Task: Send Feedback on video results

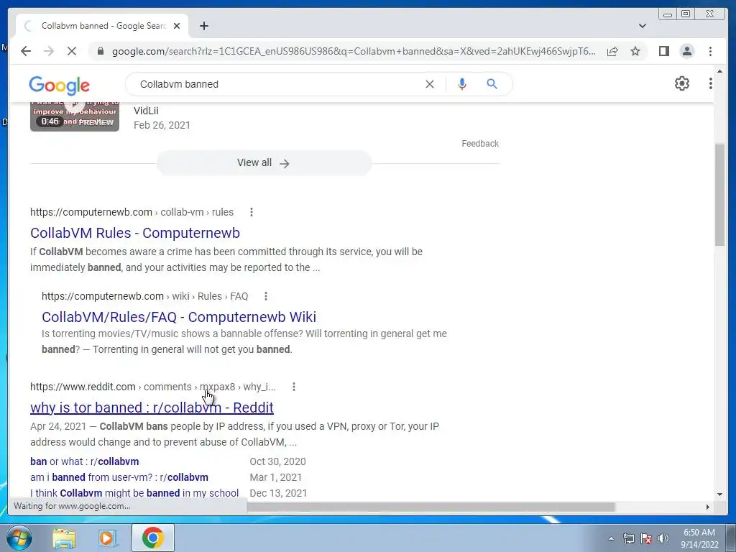Action: (479, 144)
